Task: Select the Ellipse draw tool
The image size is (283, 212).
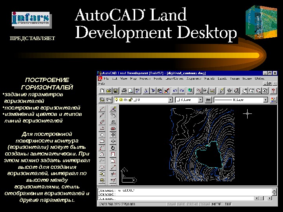Action: point(102,167)
